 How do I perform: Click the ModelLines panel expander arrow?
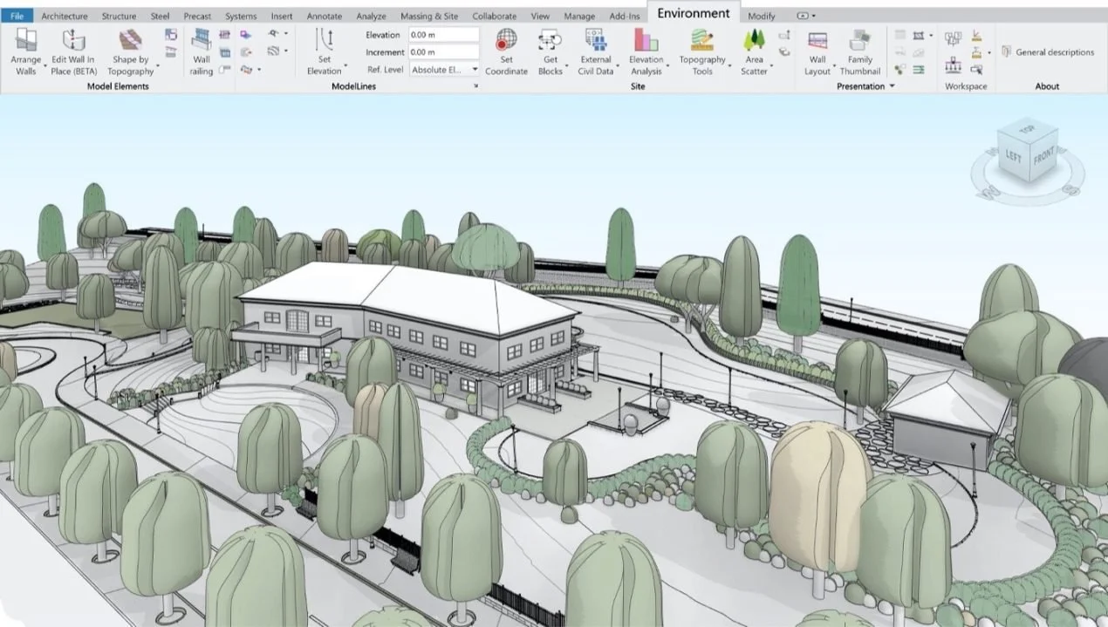pos(475,86)
